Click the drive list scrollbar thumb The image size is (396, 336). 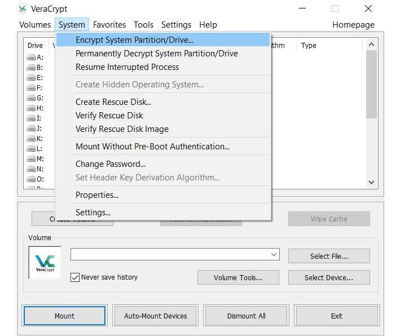click(372, 84)
